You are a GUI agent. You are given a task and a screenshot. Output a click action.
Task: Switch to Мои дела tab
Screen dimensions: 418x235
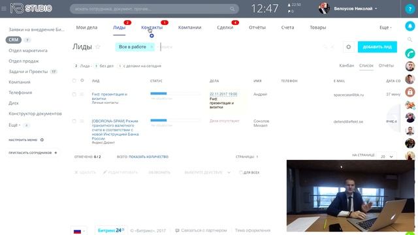tap(87, 27)
